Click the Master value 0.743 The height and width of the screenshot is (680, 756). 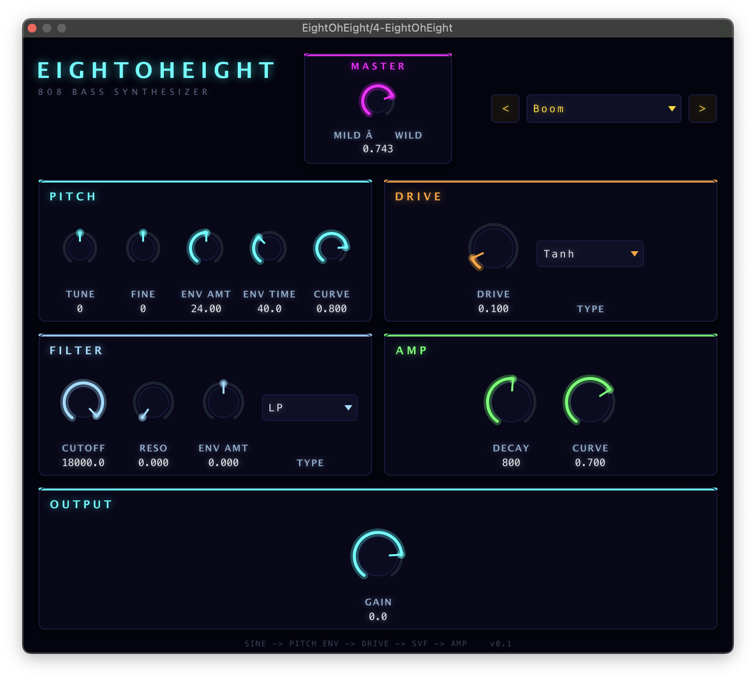378,149
